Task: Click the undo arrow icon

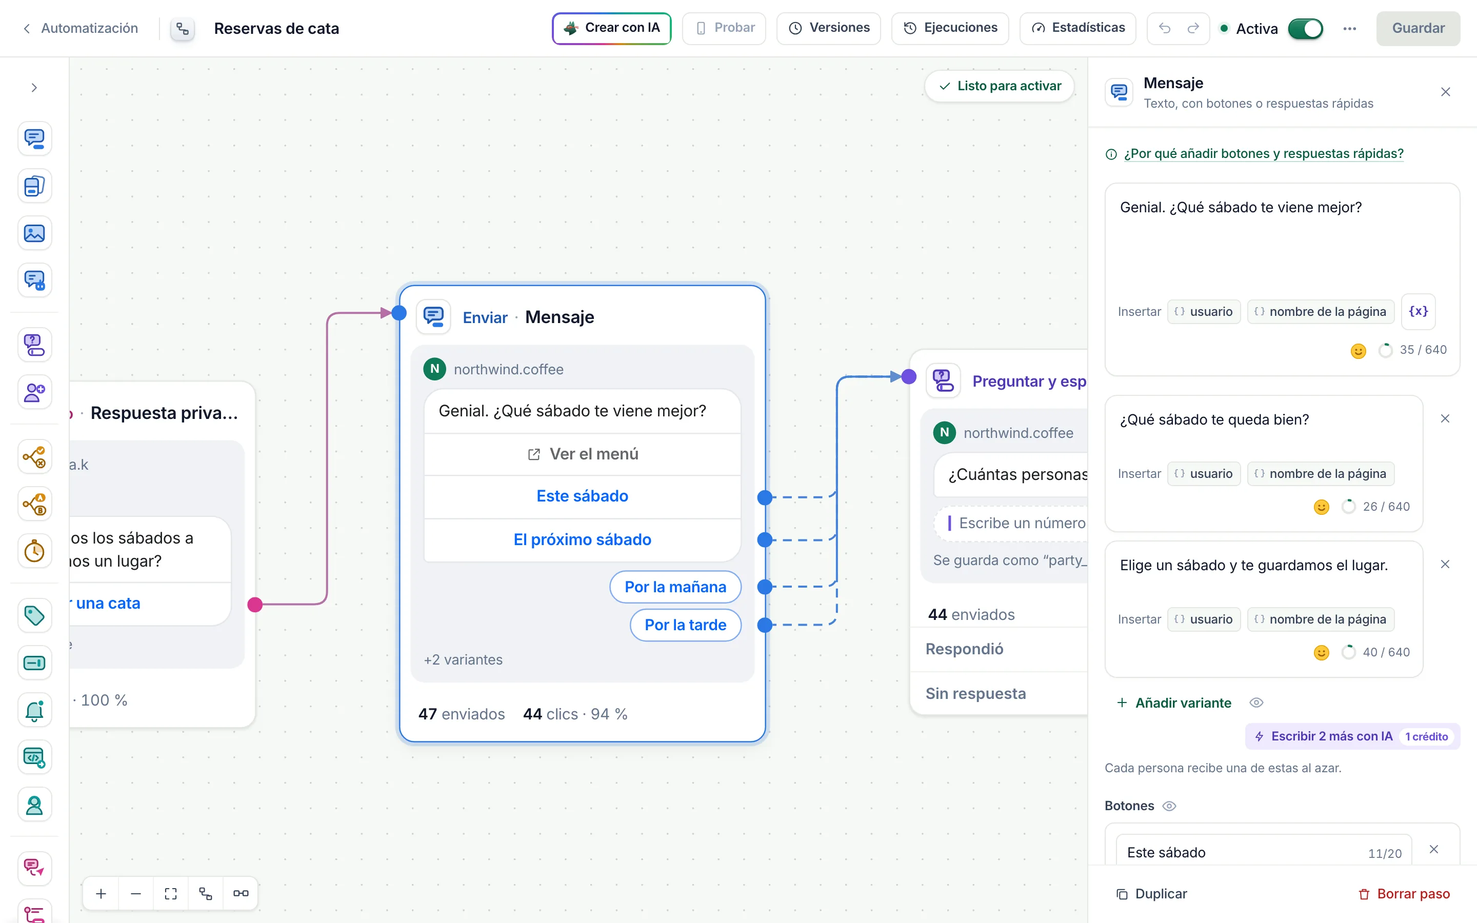Action: click(x=1165, y=28)
